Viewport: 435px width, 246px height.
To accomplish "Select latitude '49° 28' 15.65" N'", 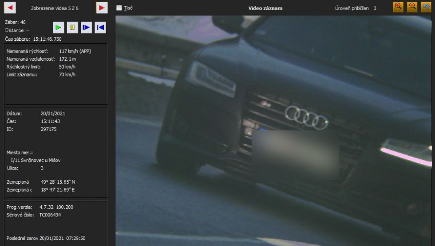I will click(58, 182).
